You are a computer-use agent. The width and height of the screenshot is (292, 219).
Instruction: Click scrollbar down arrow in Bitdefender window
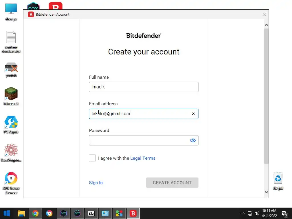pyautogui.click(x=267, y=192)
